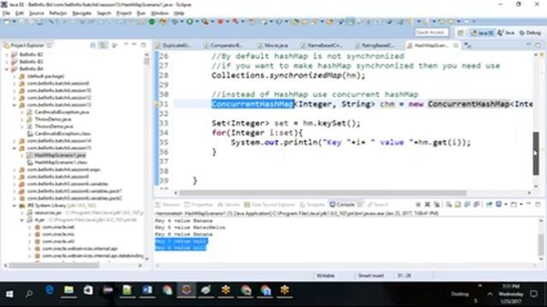This screenshot has height=307, width=547.
Task: Open the Project Explorer view menu
Action: pyautogui.click(x=126, y=45)
